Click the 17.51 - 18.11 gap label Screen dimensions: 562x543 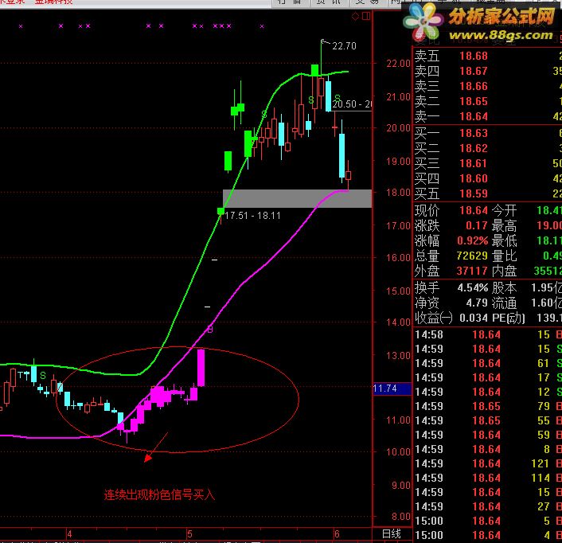252,216
